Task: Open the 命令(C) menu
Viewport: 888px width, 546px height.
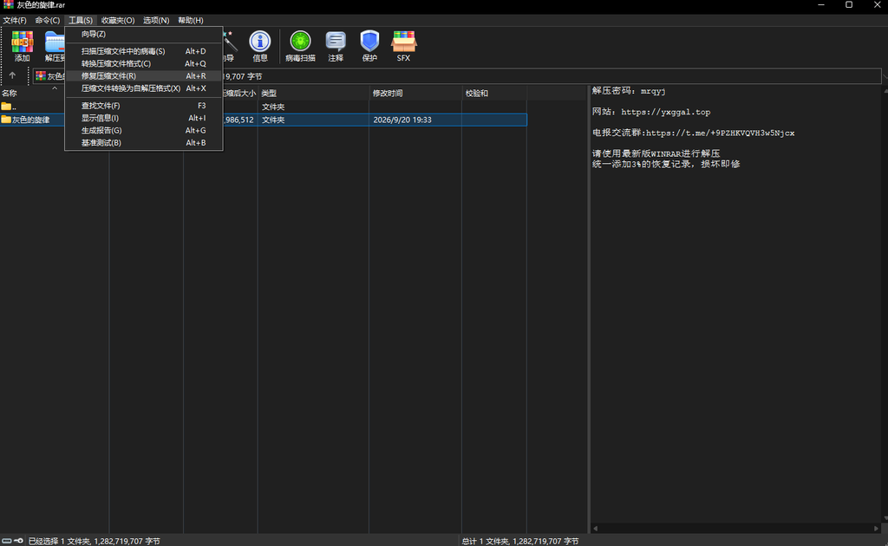Action: tap(48, 21)
